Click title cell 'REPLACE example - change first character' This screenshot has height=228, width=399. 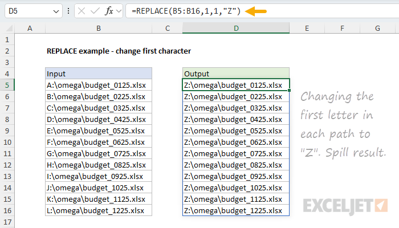119,51
